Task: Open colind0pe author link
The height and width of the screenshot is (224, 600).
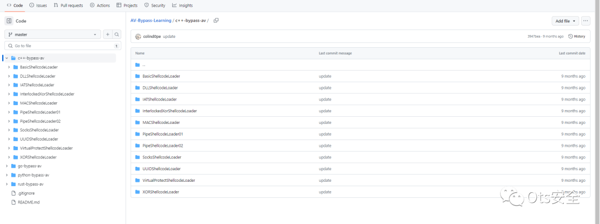Action: [152, 36]
